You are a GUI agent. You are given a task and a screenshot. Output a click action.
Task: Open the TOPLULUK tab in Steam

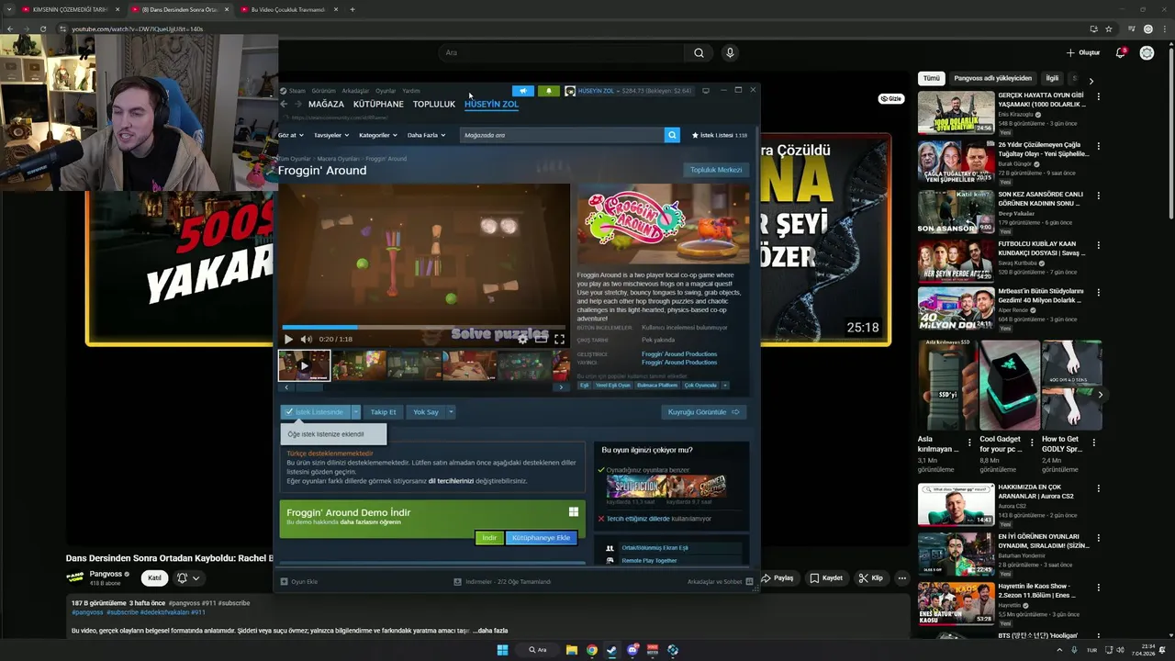pyautogui.click(x=434, y=105)
